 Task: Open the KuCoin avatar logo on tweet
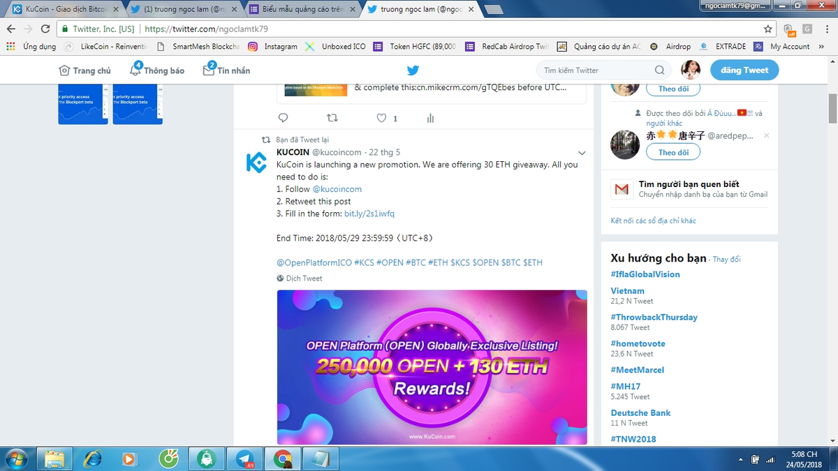[x=256, y=163]
